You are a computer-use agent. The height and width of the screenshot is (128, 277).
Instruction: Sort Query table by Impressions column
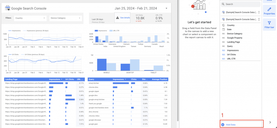pos(119,79)
